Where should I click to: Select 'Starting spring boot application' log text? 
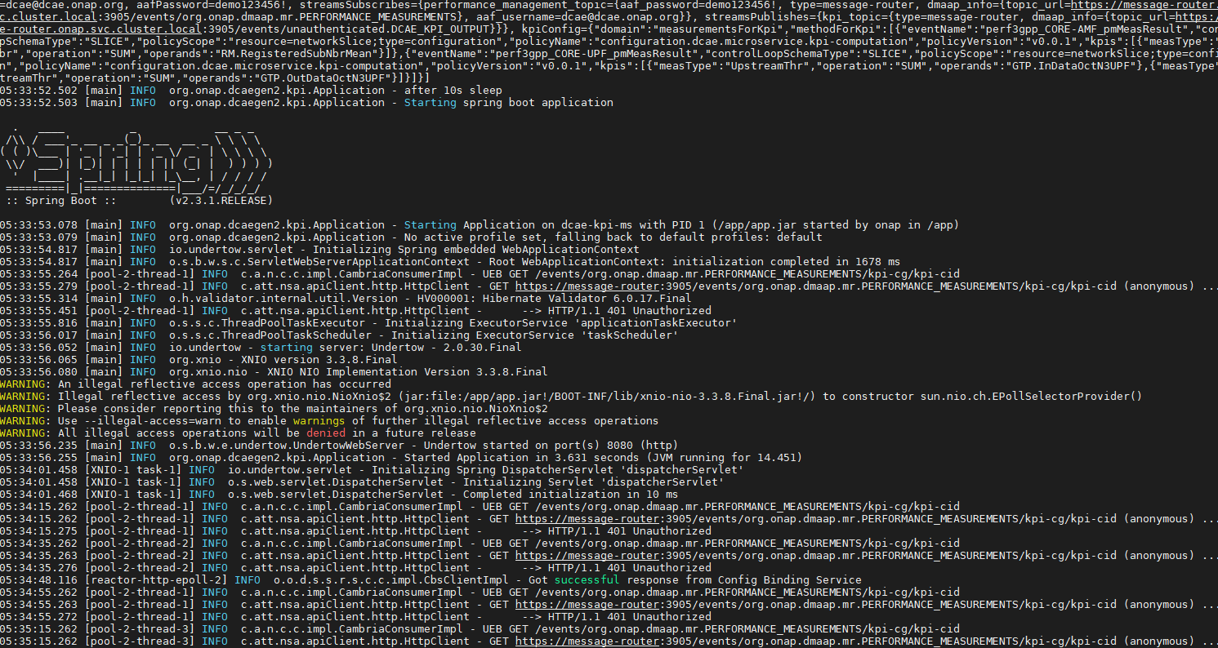point(509,103)
